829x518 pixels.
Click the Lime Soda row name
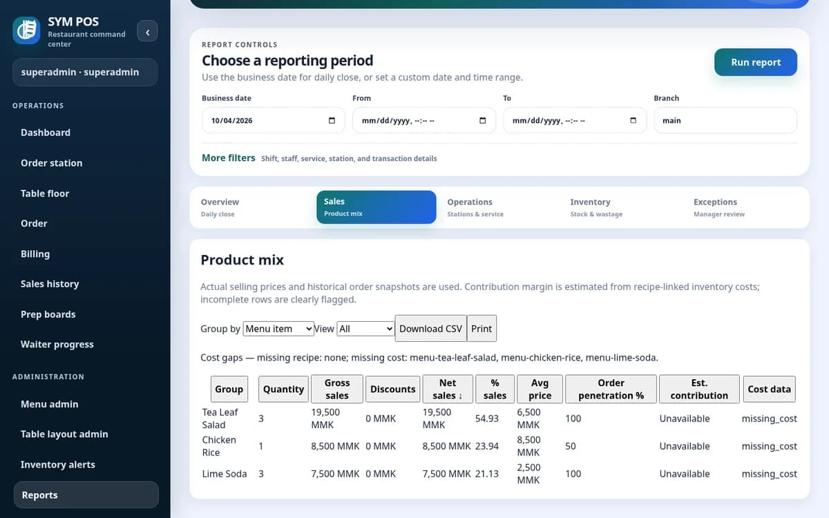(224, 474)
